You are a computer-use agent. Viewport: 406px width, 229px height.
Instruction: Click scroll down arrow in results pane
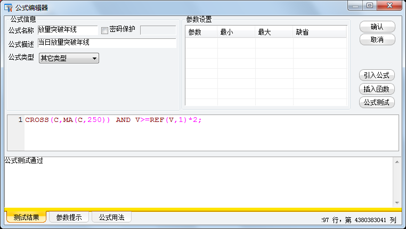tap(397, 203)
